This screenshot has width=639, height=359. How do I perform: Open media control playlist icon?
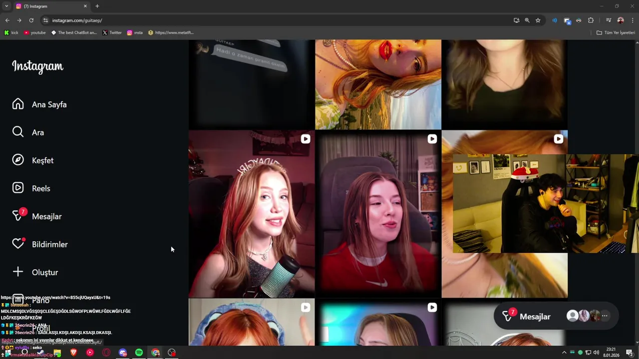click(609, 20)
